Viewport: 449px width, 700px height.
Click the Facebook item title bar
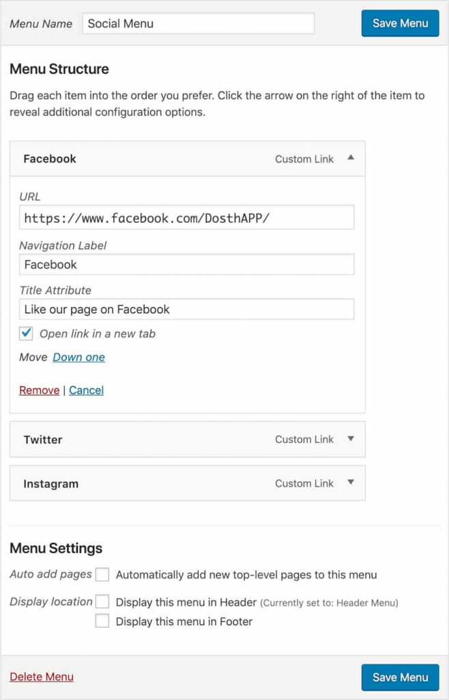point(136,158)
